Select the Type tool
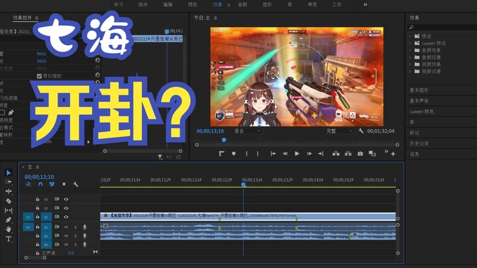Screen dimensions: 477x268 (x=9, y=239)
